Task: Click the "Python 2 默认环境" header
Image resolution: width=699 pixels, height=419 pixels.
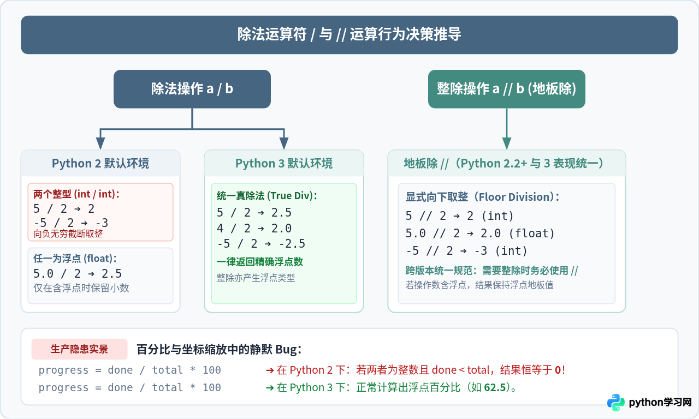Action: (100, 163)
